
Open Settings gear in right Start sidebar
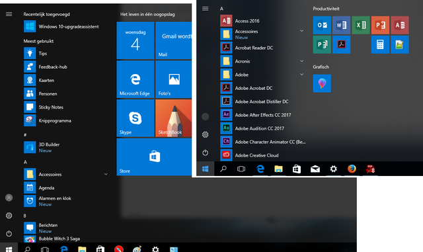point(206,134)
